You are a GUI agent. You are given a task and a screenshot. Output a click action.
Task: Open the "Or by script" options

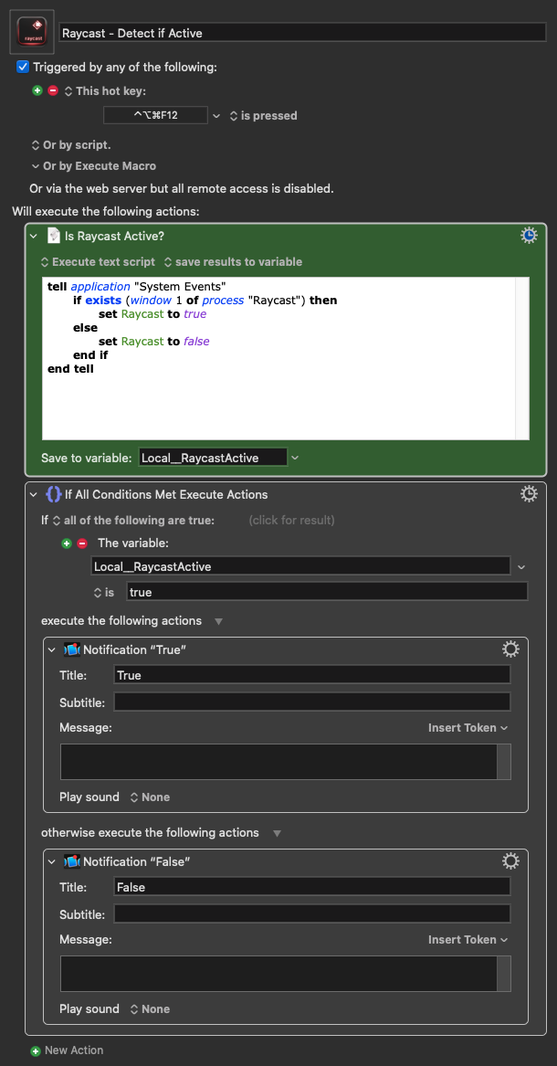[71, 145]
